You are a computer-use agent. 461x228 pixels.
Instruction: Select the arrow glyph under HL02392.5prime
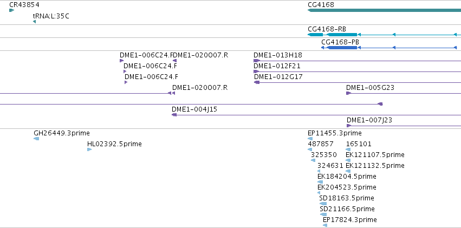pyautogui.click(x=89, y=149)
